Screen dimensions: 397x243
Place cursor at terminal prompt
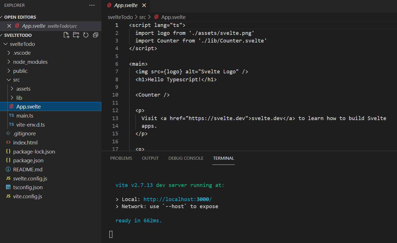click(x=111, y=234)
